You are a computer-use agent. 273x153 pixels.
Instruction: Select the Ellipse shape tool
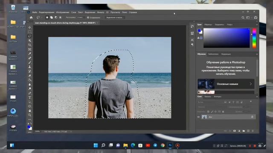click(x=30, y=106)
